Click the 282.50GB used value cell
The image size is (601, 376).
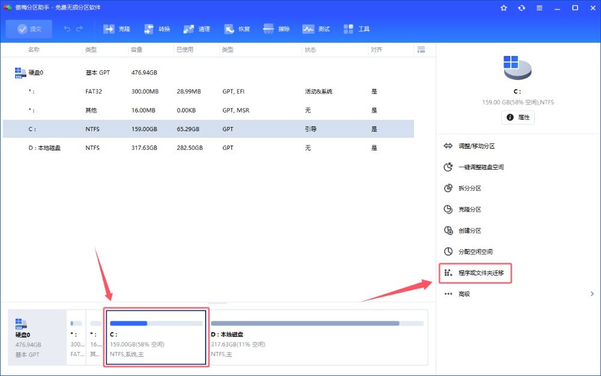tap(189, 148)
